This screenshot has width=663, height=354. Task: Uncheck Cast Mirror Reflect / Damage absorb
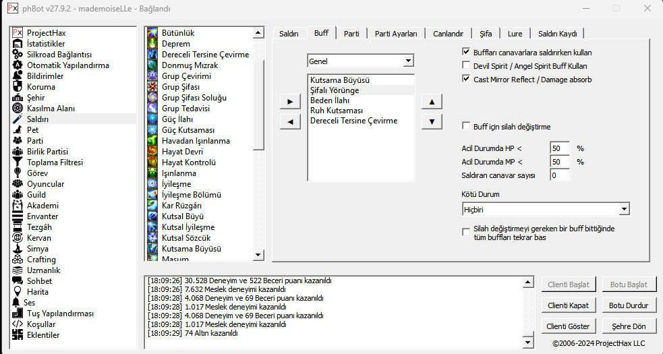pyautogui.click(x=466, y=79)
